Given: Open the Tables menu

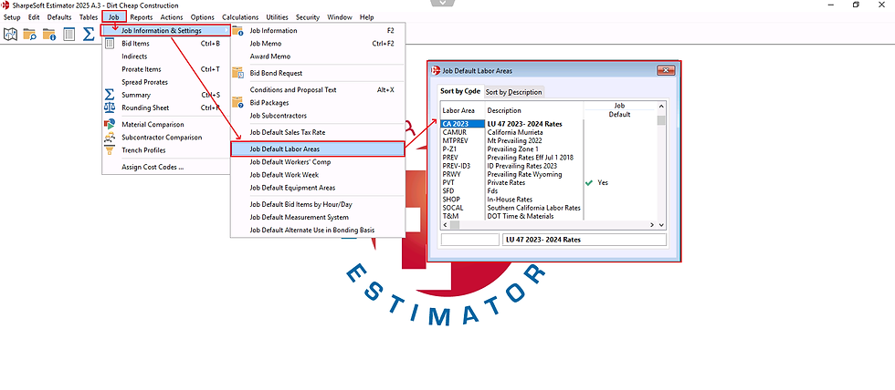Looking at the screenshot, I should pyautogui.click(x=89, y=17).
